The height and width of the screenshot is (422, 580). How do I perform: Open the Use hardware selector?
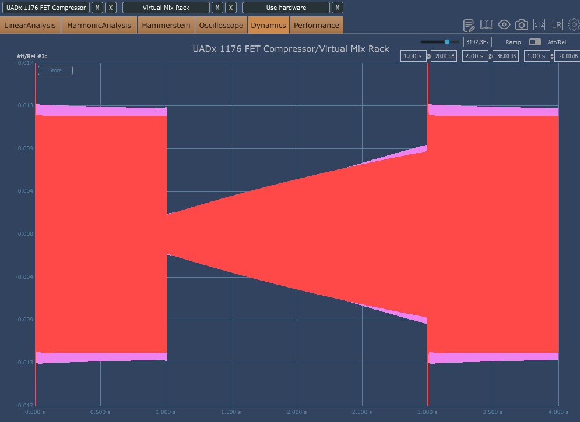point(286,8)
